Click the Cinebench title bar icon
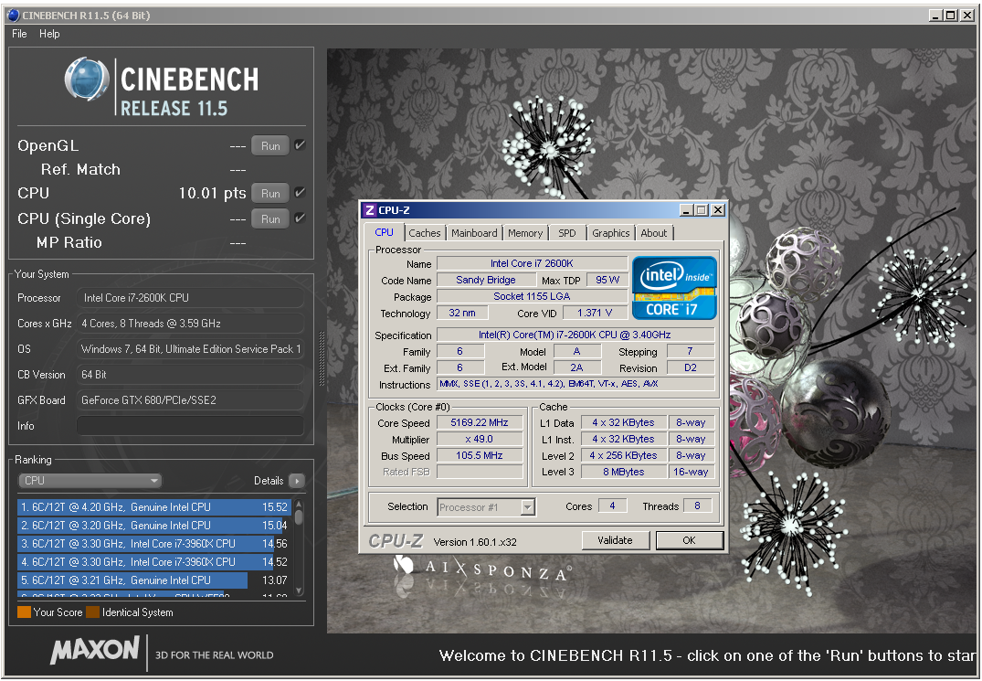 click(14, 15)
